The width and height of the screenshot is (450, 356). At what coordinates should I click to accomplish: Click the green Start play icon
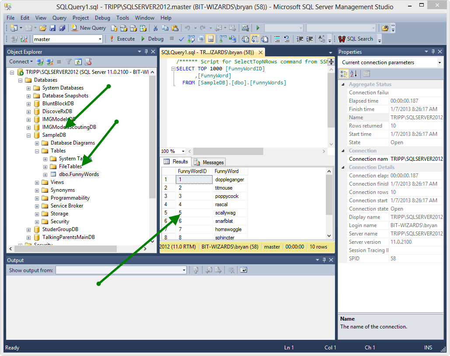tap(258, 28)
